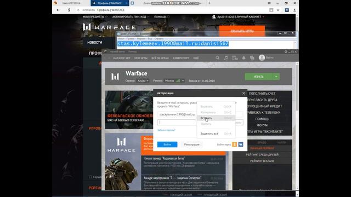351x197 pixels.
Task: Click the НОВОСТИ tab on the website
Action: (x=95, y=43)
